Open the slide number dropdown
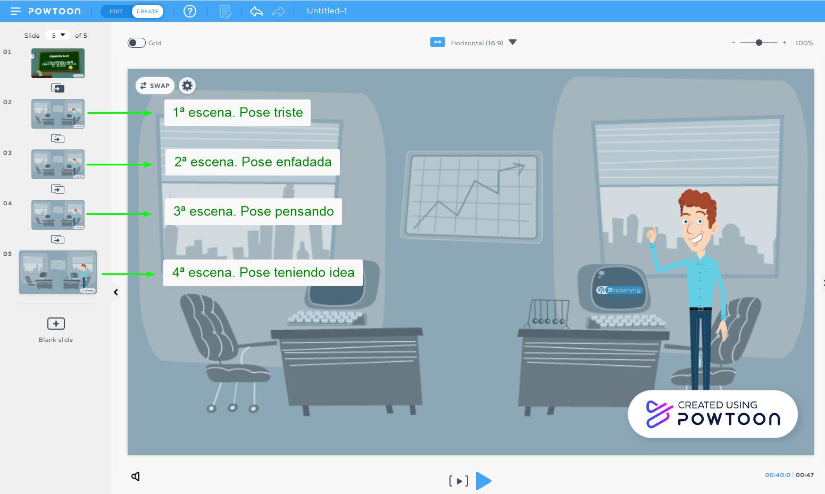Viewport: 825px width, 494px height. point(57,35)
